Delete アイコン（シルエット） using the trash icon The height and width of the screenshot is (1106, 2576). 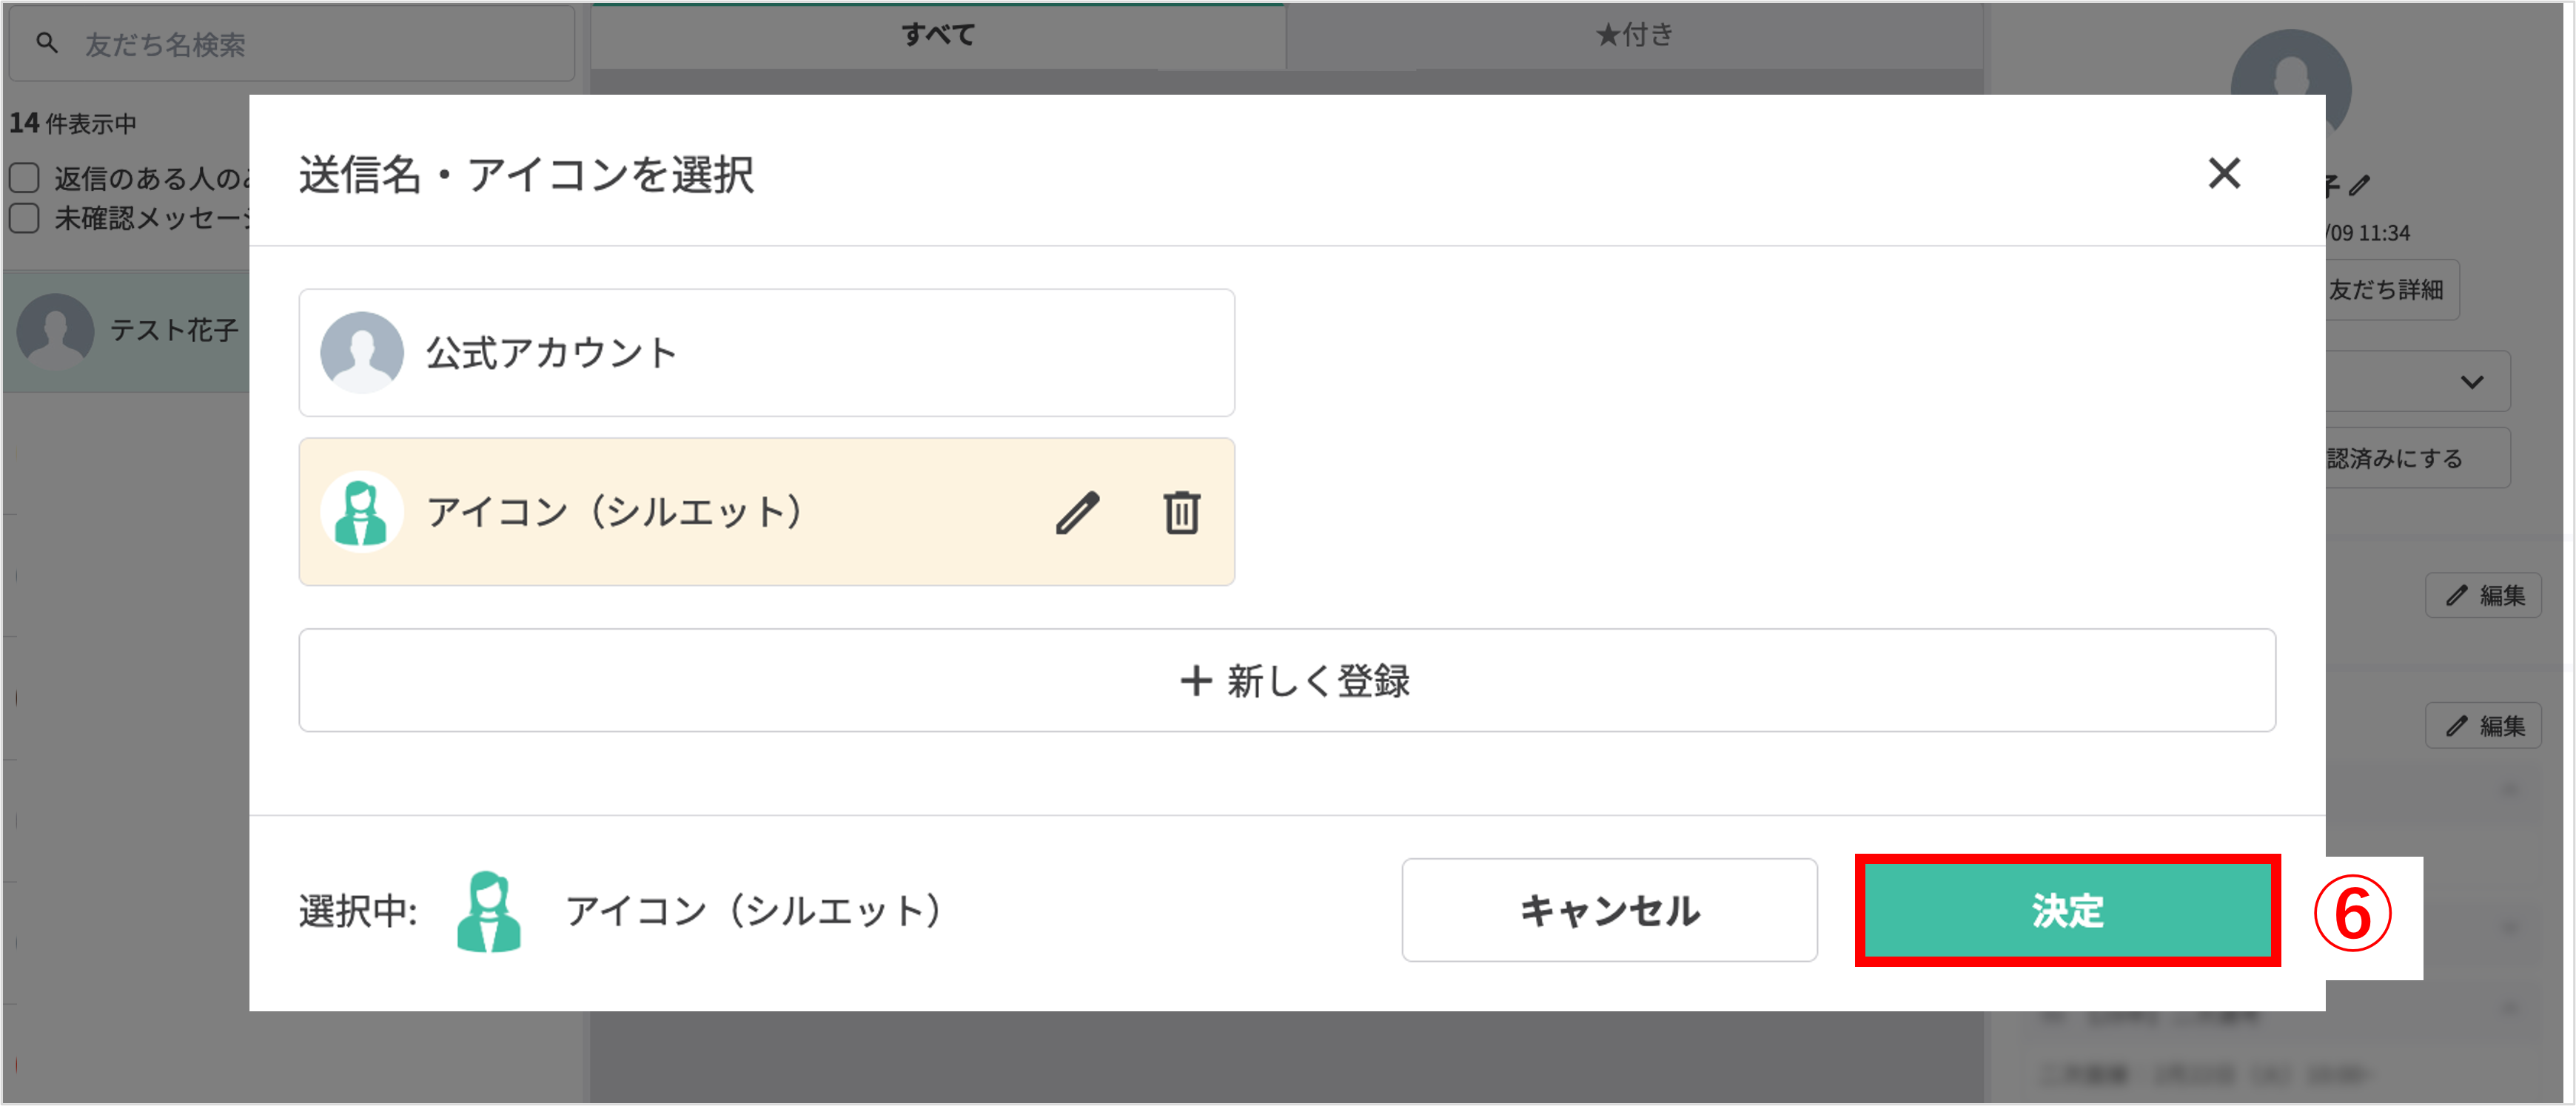pos(1181,513)
